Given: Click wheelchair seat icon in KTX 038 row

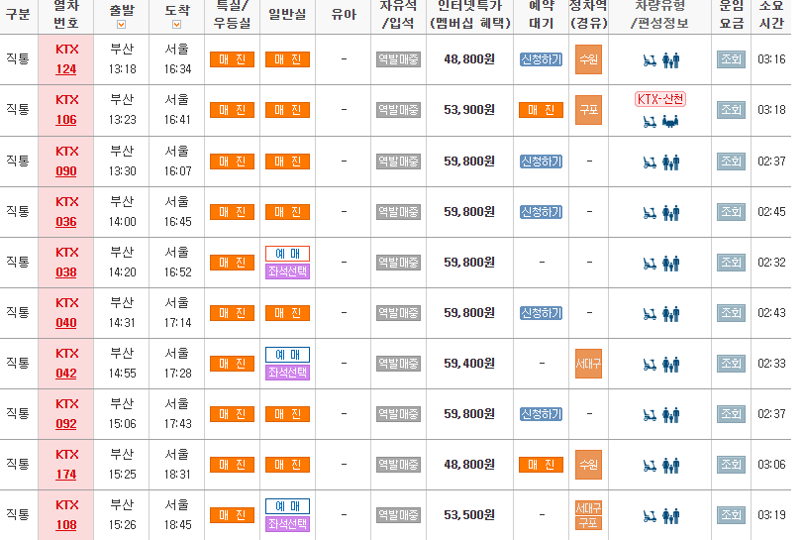Looking at the screenshot, I should tap(650, 264).
